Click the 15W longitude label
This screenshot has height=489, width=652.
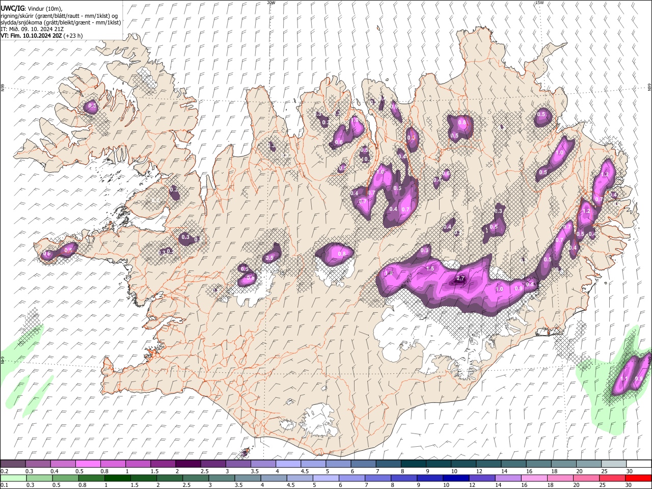tap(539, 3)
